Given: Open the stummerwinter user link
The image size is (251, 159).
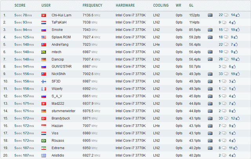Looking at the screenshot, I should (64, 111).
